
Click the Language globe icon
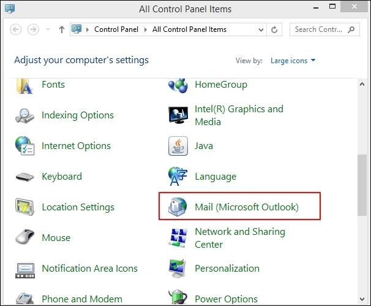tap(178, 176)
